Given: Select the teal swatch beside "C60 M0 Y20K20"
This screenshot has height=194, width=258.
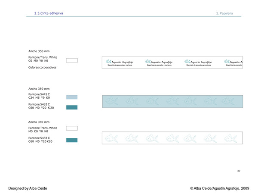Looking at the screenshot, I should tap(72, 140).
